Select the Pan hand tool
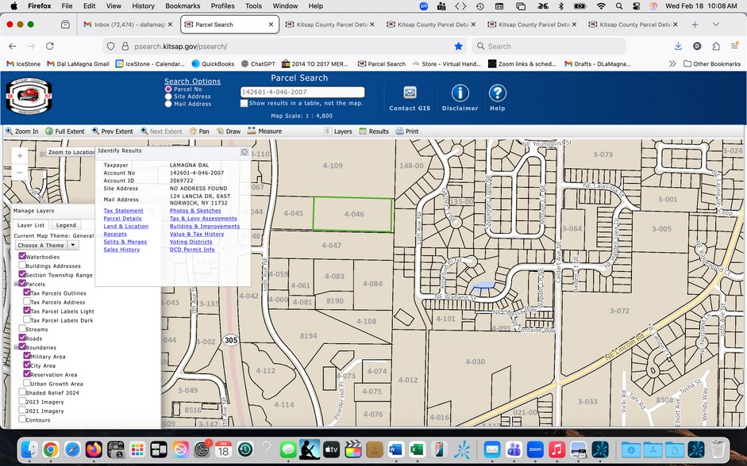Viewport: 747px width, 466px height. (x=198, y=131)
